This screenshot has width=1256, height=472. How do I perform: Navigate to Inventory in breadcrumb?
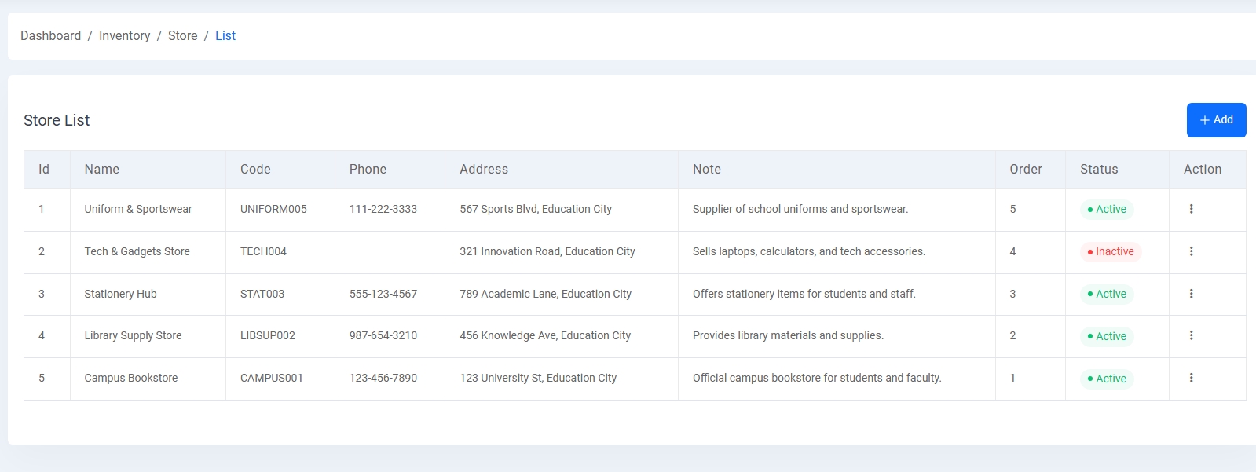[124, 36]
